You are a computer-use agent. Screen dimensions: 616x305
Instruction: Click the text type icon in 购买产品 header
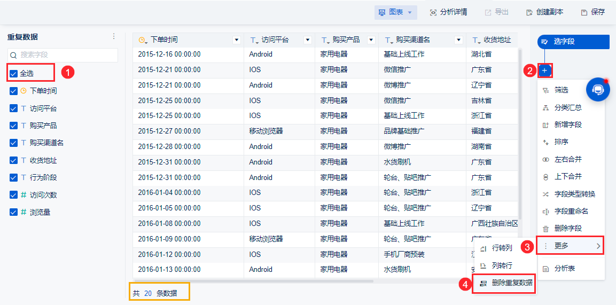[325, 40]
